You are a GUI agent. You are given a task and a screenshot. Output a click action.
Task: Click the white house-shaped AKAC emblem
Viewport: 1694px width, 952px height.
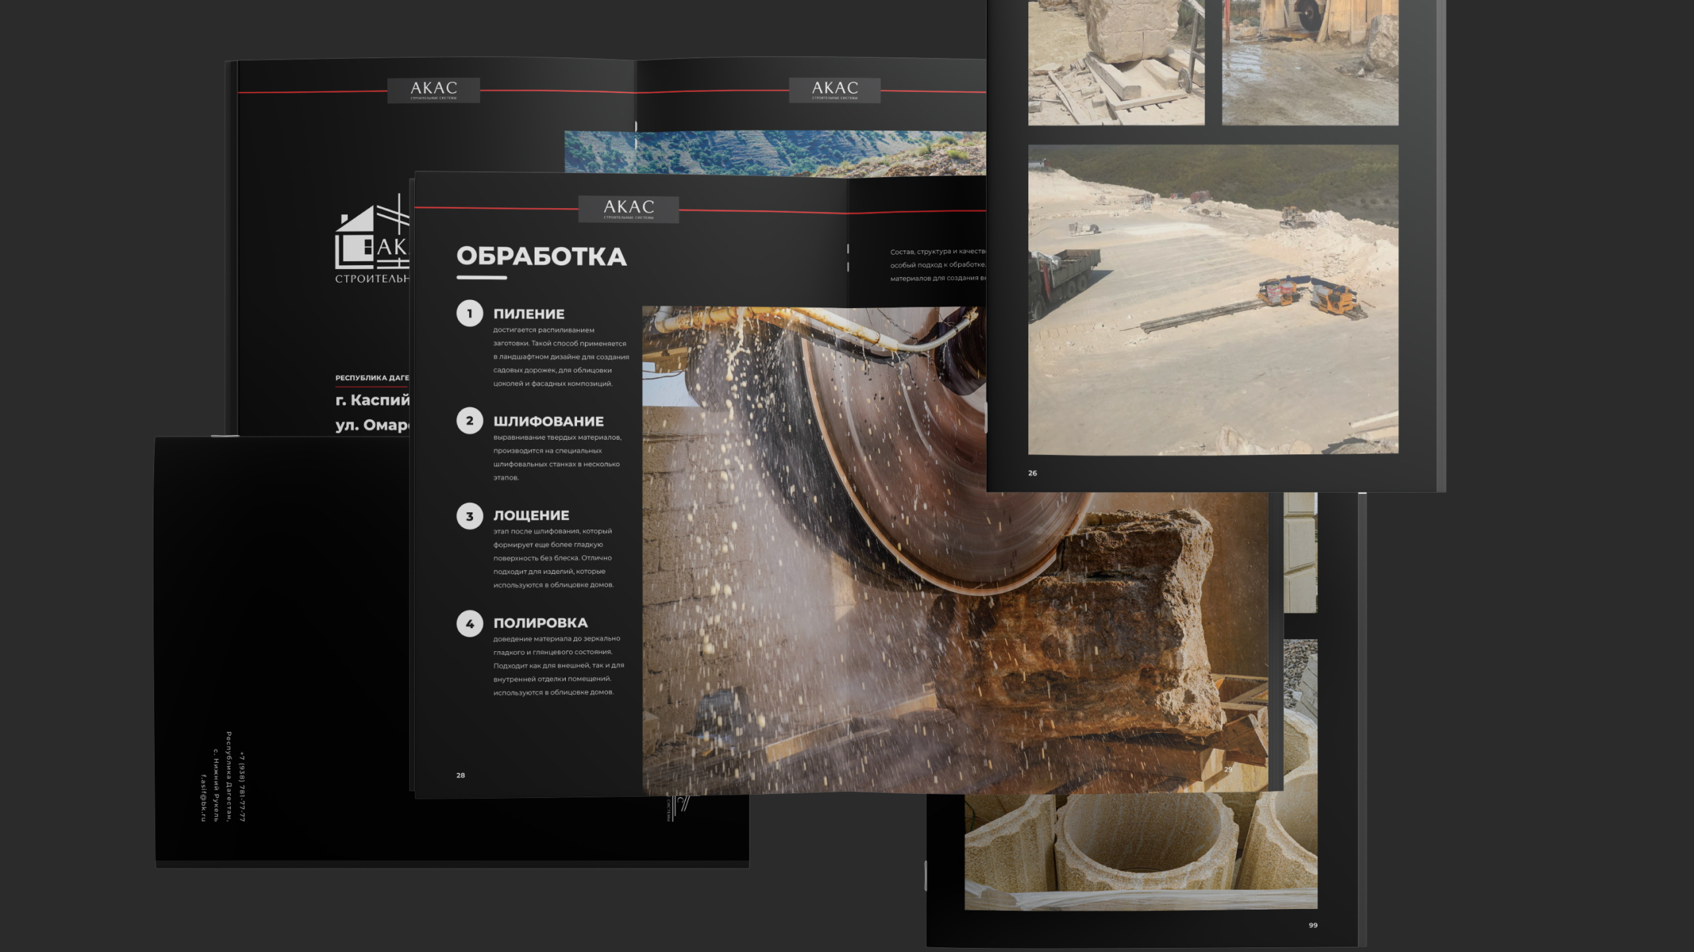[372, 232]
